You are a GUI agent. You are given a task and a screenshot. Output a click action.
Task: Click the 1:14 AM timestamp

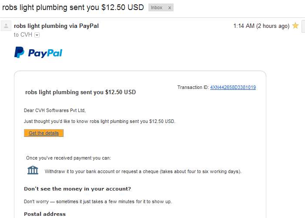[261, 26]
